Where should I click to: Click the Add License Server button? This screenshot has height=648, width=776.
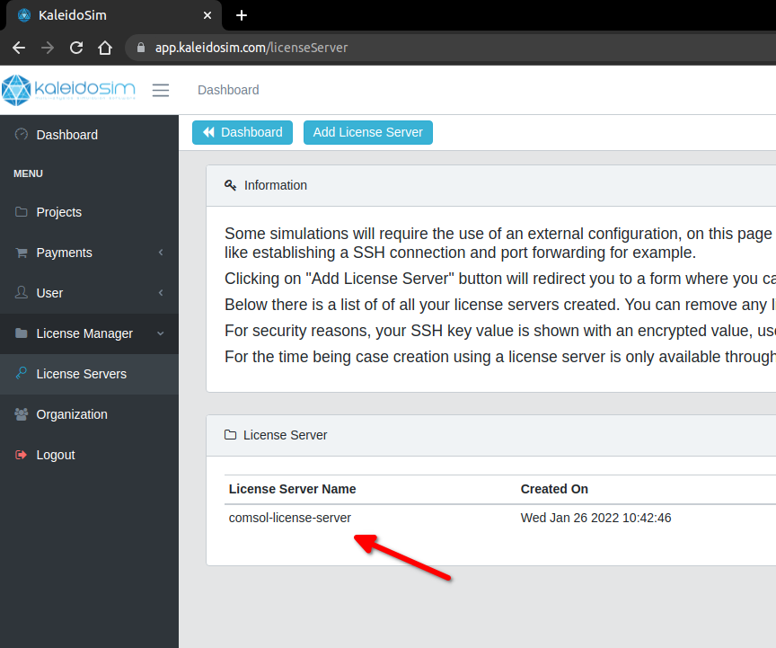coord(368,133)
